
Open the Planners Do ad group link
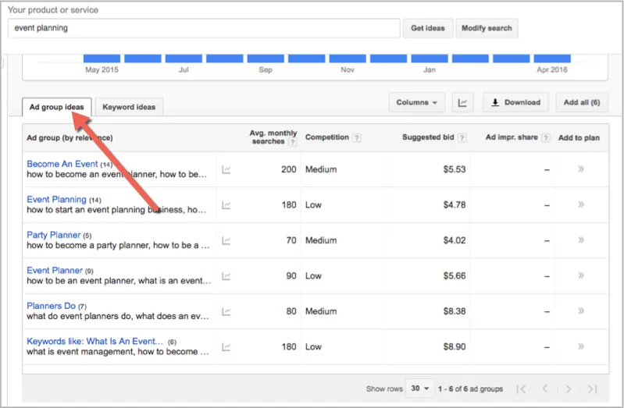[51, 305]
